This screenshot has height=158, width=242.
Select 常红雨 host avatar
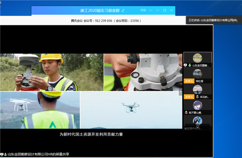197,74
